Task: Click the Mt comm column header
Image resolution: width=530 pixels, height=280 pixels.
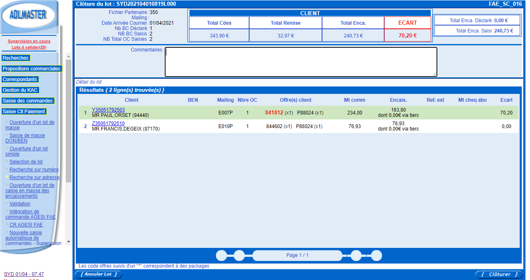Action: point(355,100)
